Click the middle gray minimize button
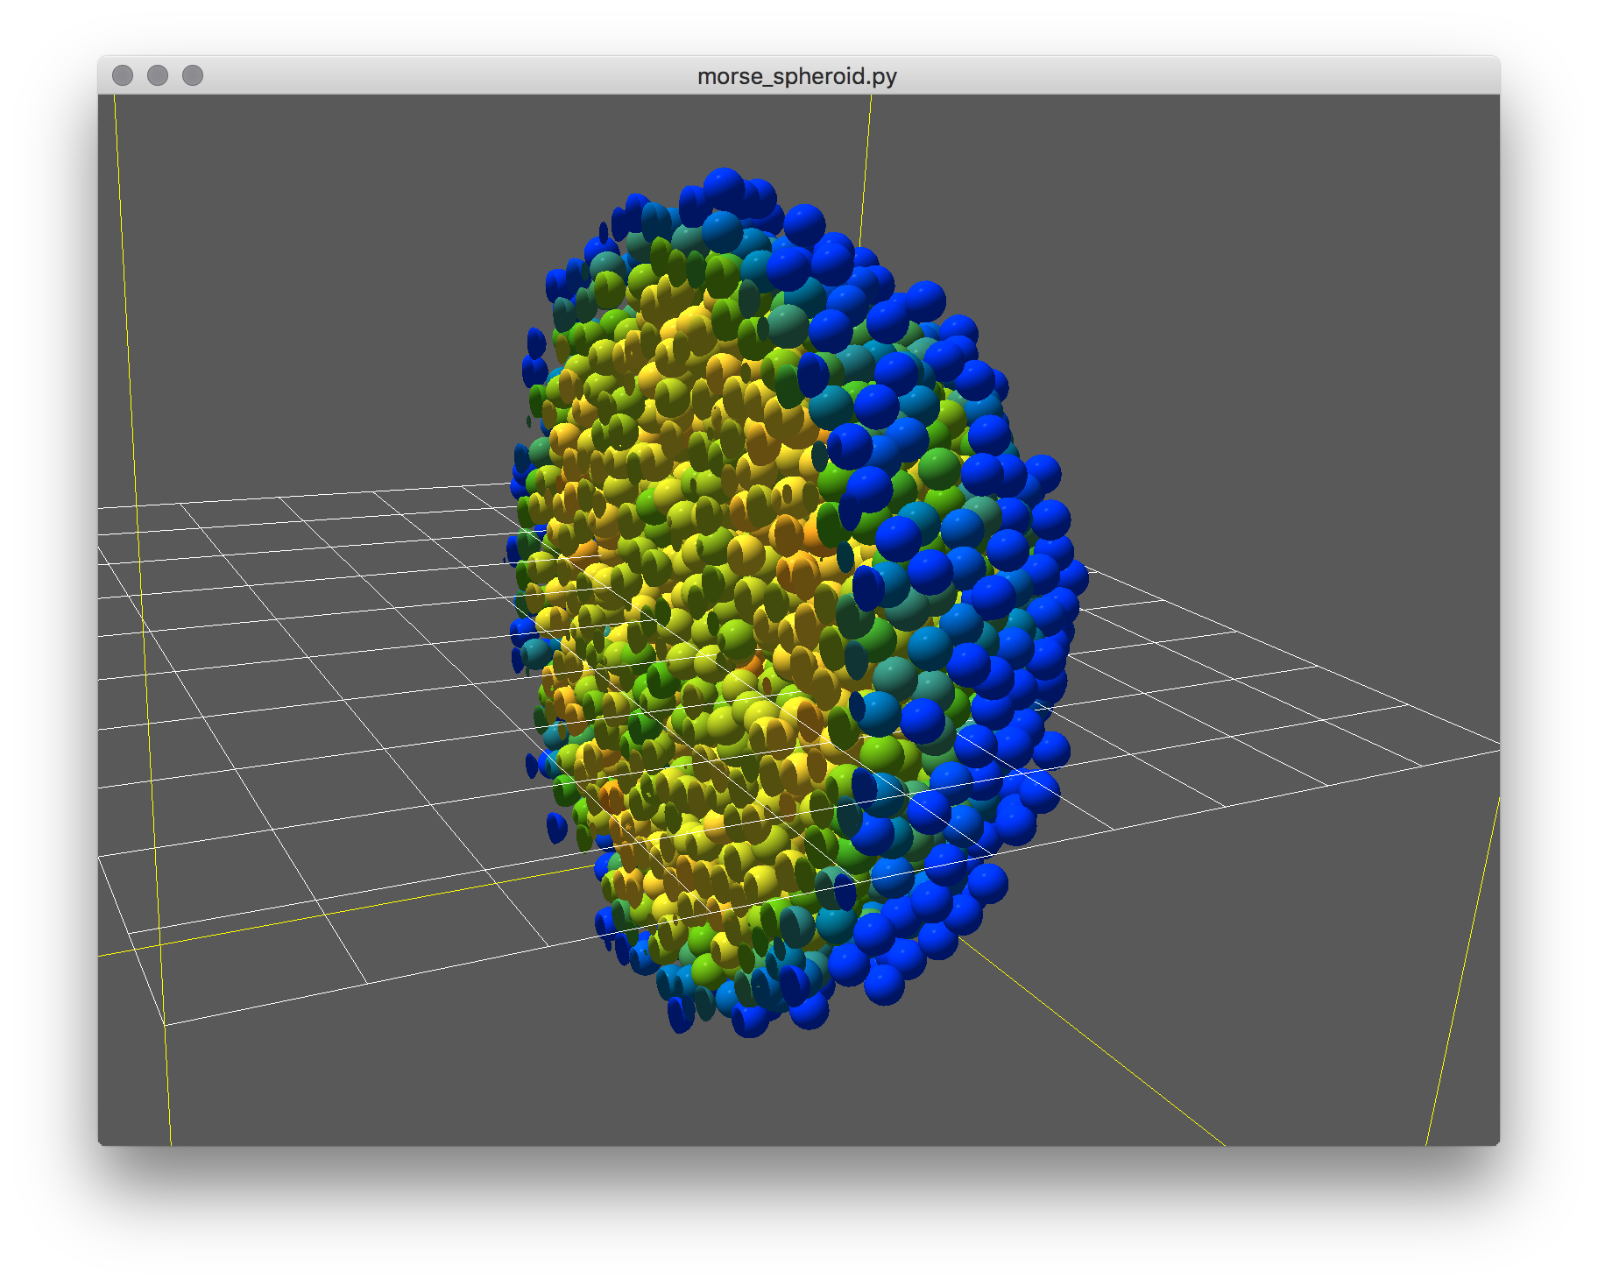 tap(158, 76)
